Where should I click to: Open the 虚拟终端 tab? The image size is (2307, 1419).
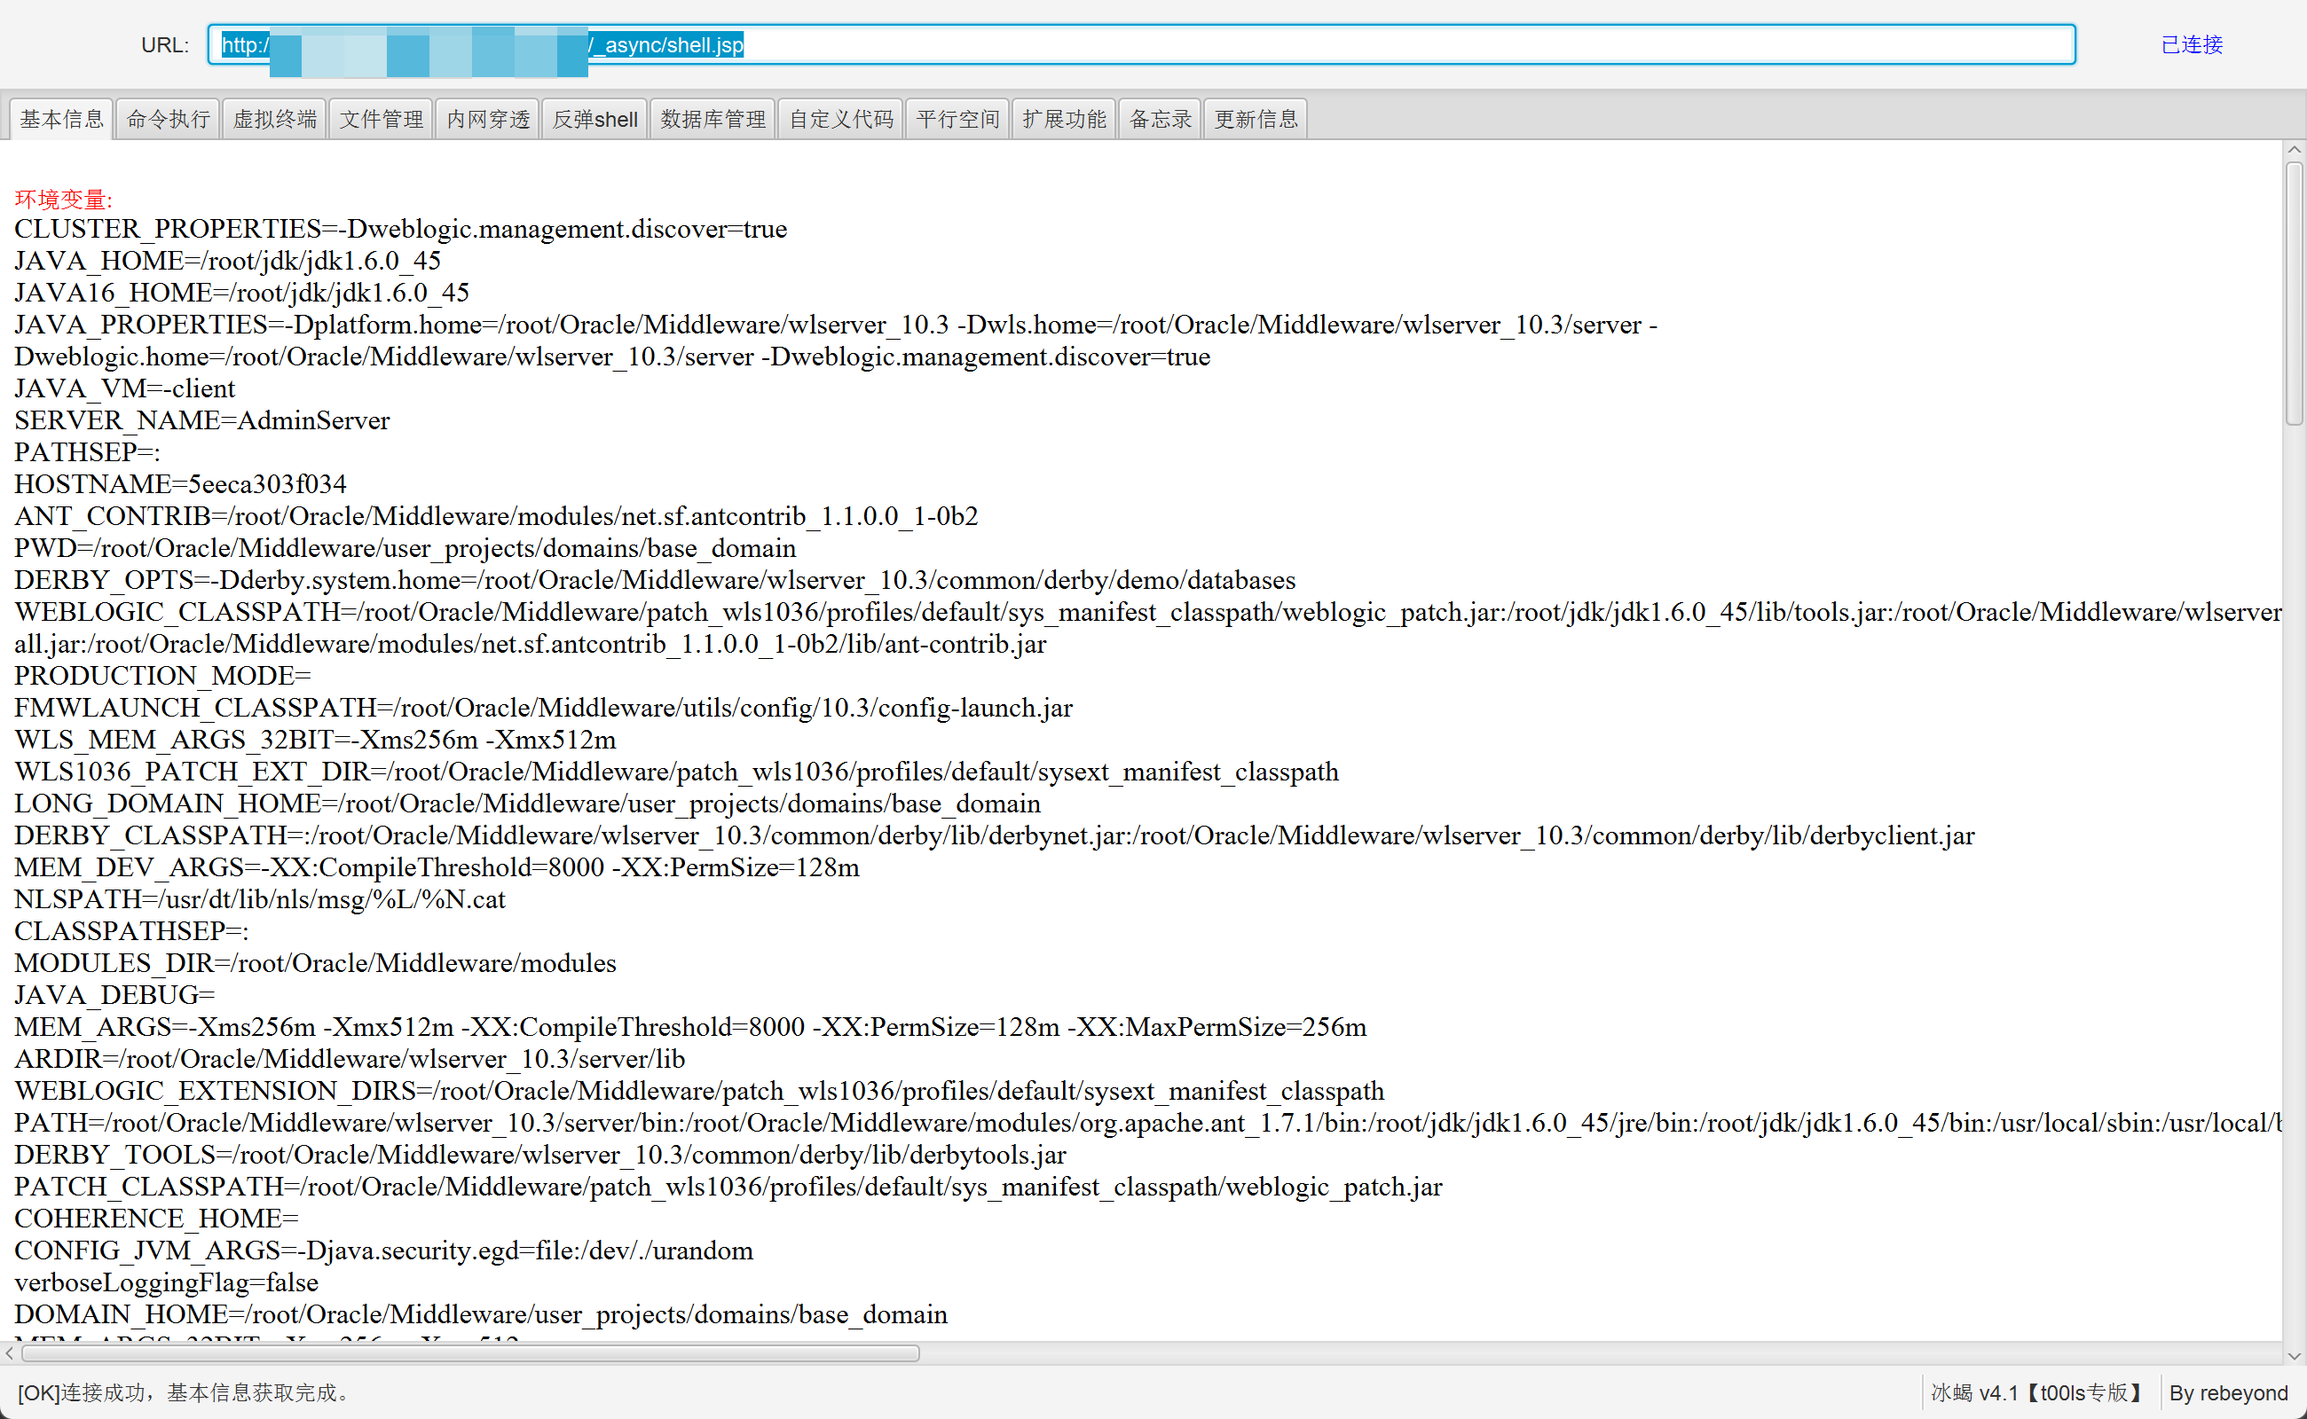click(274, 119)
